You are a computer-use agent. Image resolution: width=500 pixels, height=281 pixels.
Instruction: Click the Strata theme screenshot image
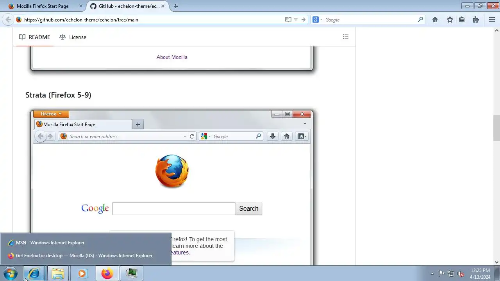click(x=172, y=187)
